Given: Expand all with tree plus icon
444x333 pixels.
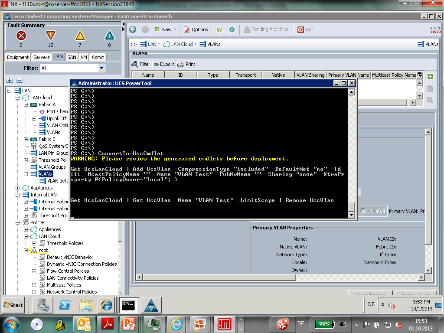Looking at the screenshot, I should point(10,80).
